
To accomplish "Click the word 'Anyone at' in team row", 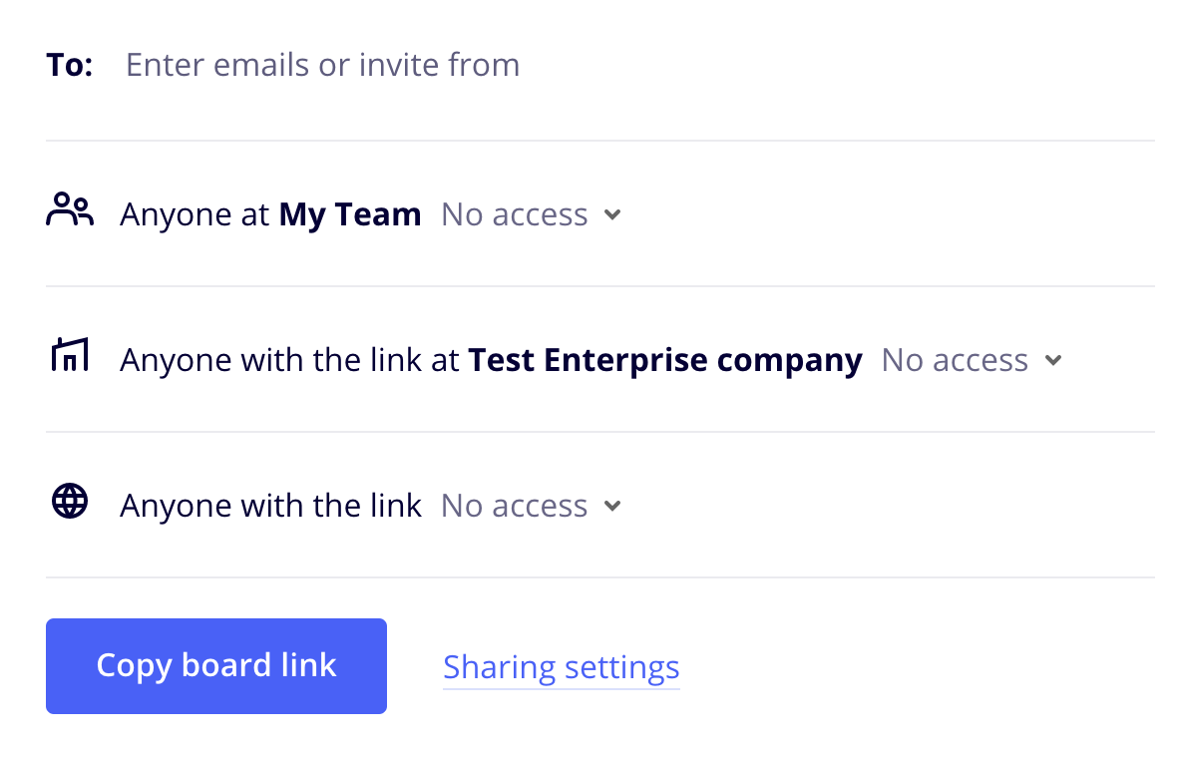I will (x=195, y=214).
